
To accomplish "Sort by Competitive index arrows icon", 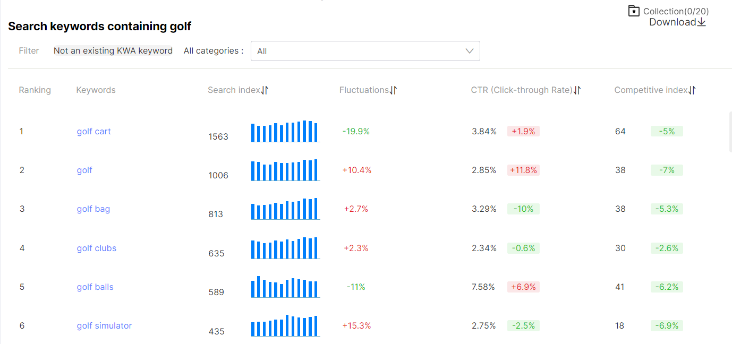I will coord(692,90).
